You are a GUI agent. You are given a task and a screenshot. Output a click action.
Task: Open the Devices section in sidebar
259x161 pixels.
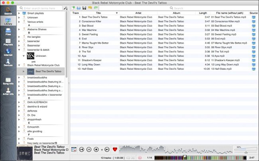8,63
